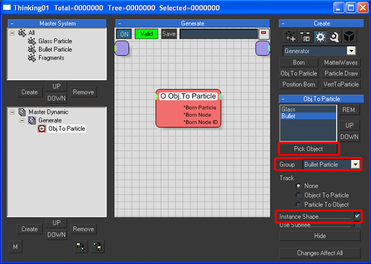The height and width of the screenshot is (264, 371).
Task: Click the right purple output node
Action: 263,48
